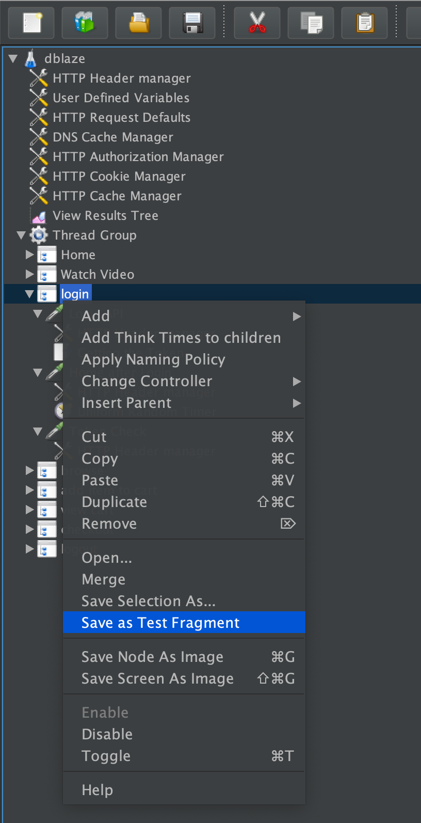Open the Insert Parent submenu
The image size is (421, 823).
184,403
